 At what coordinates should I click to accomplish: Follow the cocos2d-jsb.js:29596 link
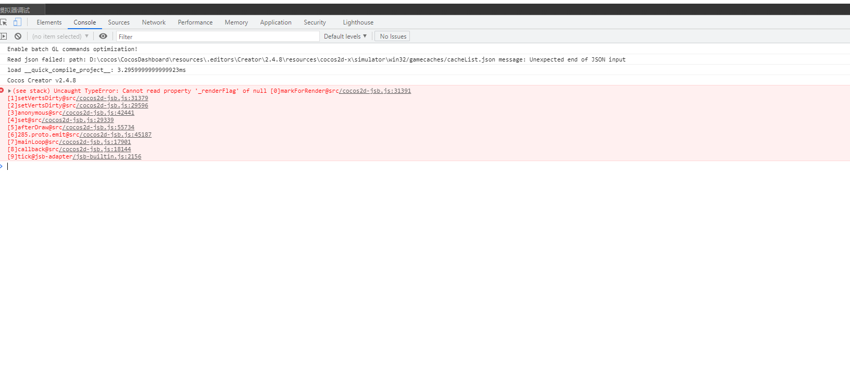tap(112, 105)
